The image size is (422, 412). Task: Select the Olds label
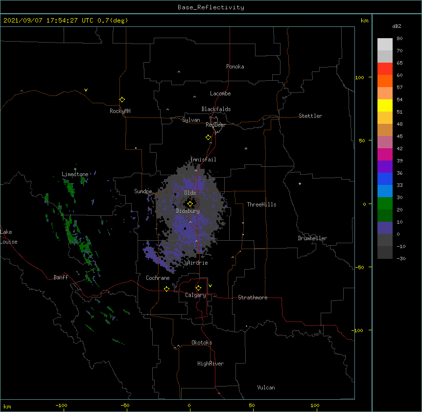click(190, 193)
